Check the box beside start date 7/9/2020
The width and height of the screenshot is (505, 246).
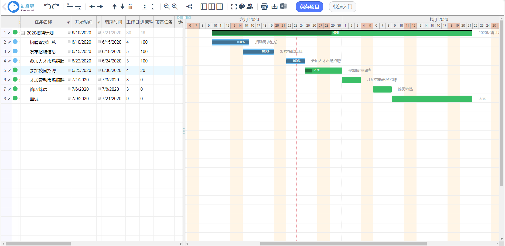[69, 99]
